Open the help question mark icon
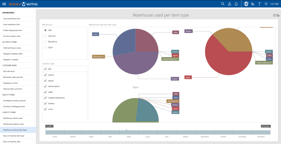Viewport: 281px width, 144px height. tap(259, 4)
